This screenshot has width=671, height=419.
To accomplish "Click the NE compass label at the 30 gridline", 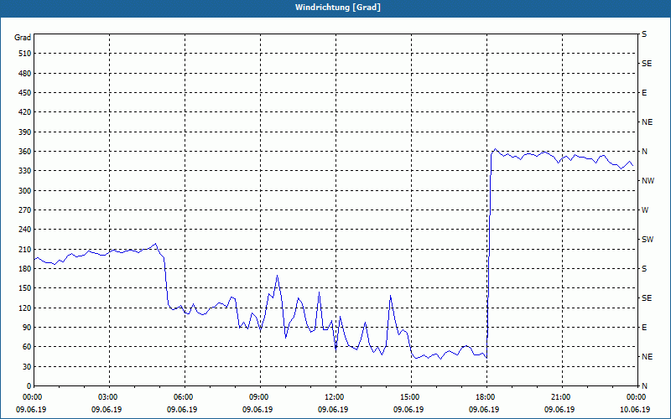I will pos(647,357).
